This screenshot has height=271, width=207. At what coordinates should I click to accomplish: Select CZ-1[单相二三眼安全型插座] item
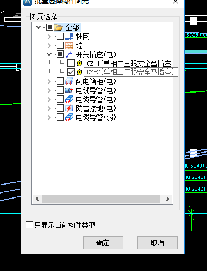tap(130, 63)
